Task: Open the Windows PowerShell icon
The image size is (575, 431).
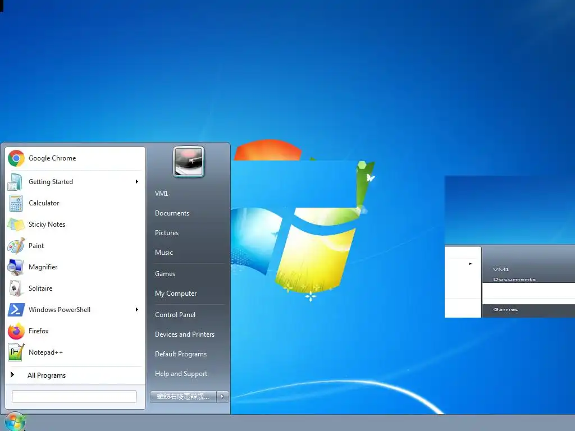Action: (x=16, y=310)
